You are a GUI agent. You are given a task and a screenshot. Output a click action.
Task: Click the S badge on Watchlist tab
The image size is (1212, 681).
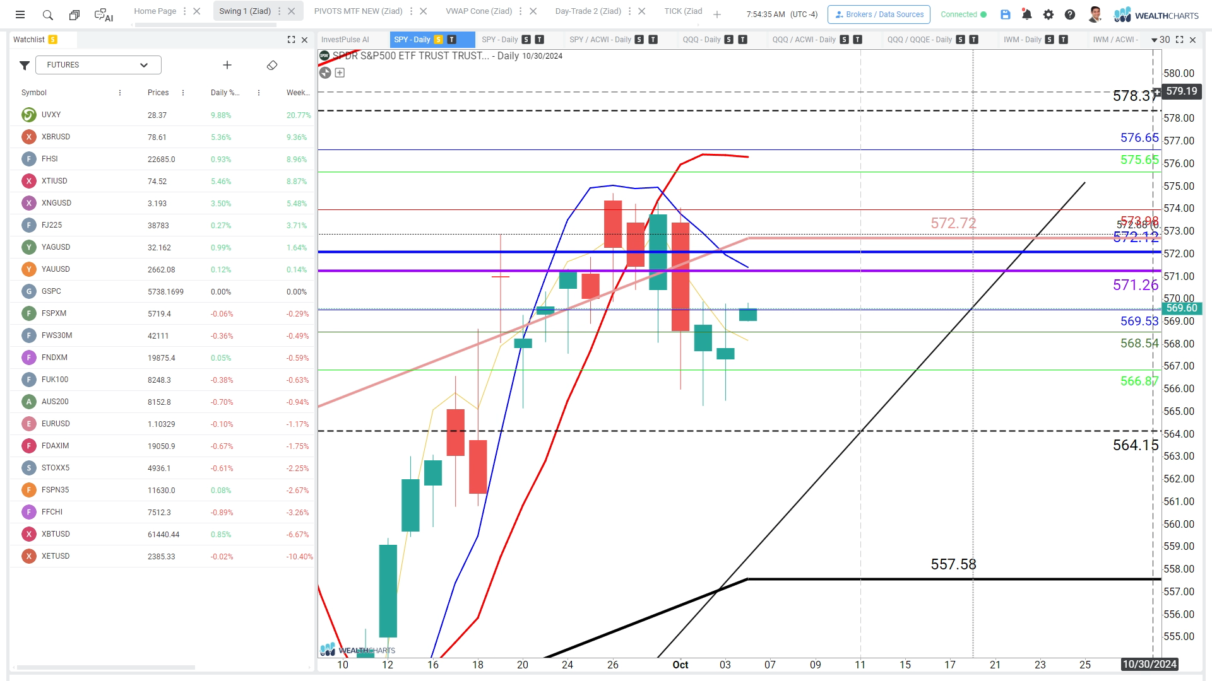[53, 39]
